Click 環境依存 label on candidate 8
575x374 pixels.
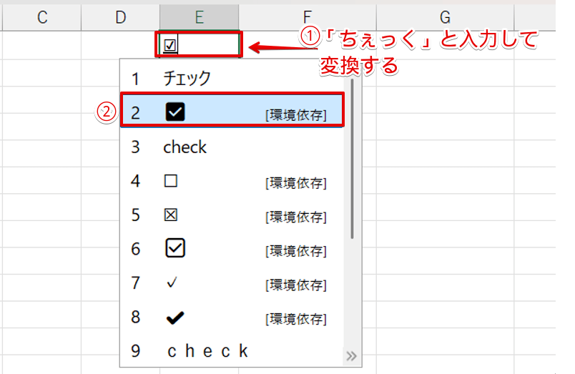296,319
